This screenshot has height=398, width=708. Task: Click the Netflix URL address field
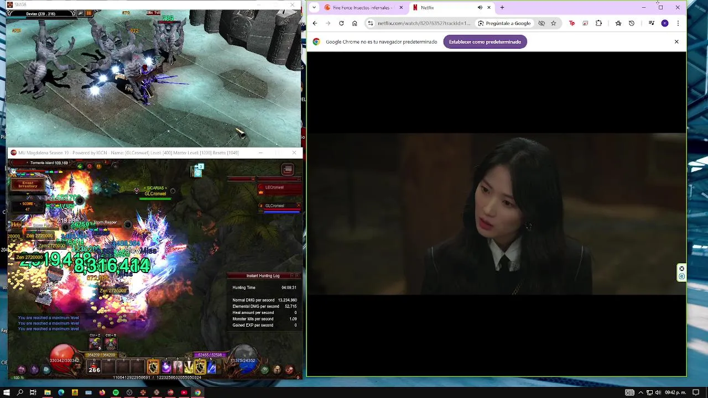tap(424, 23)
